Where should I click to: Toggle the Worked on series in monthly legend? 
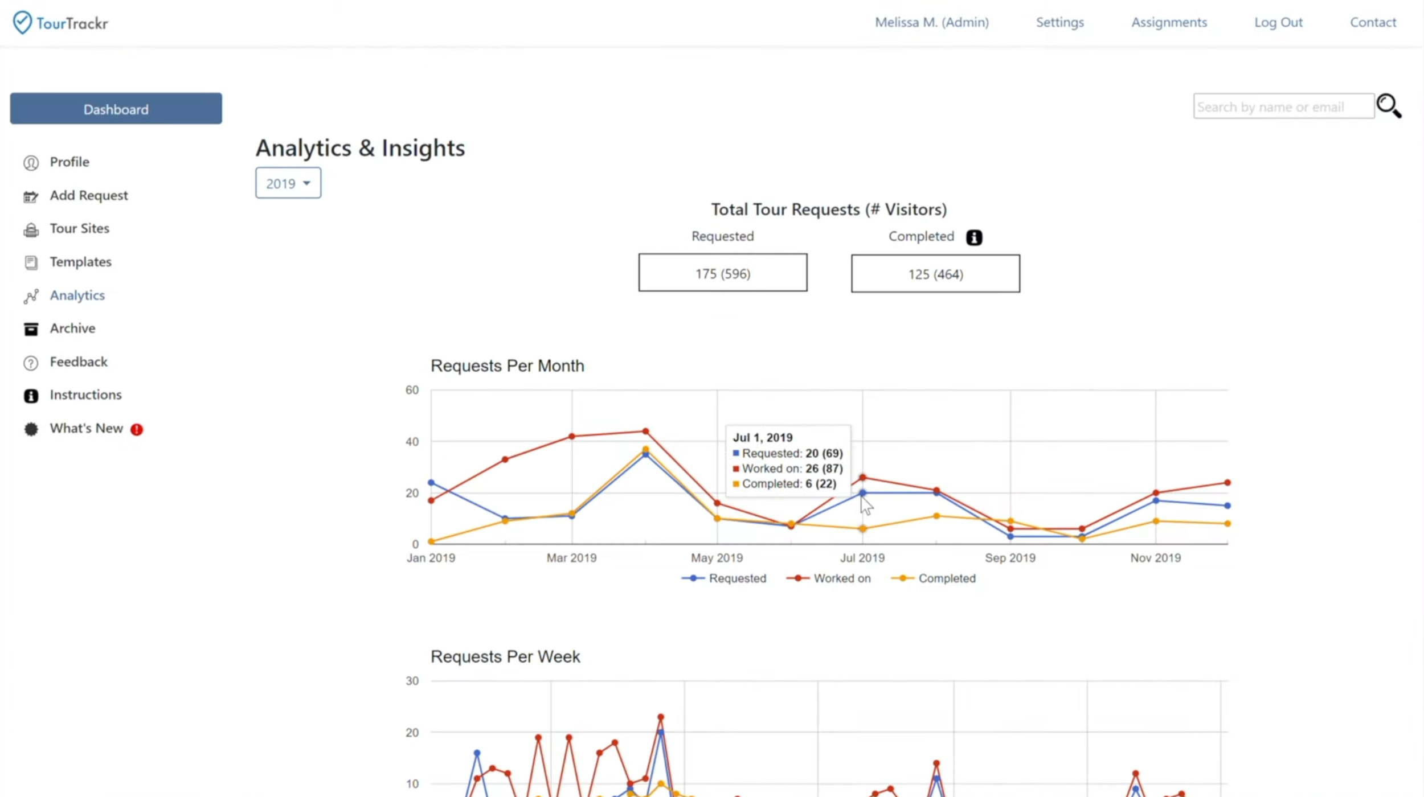tap(829, 578)
